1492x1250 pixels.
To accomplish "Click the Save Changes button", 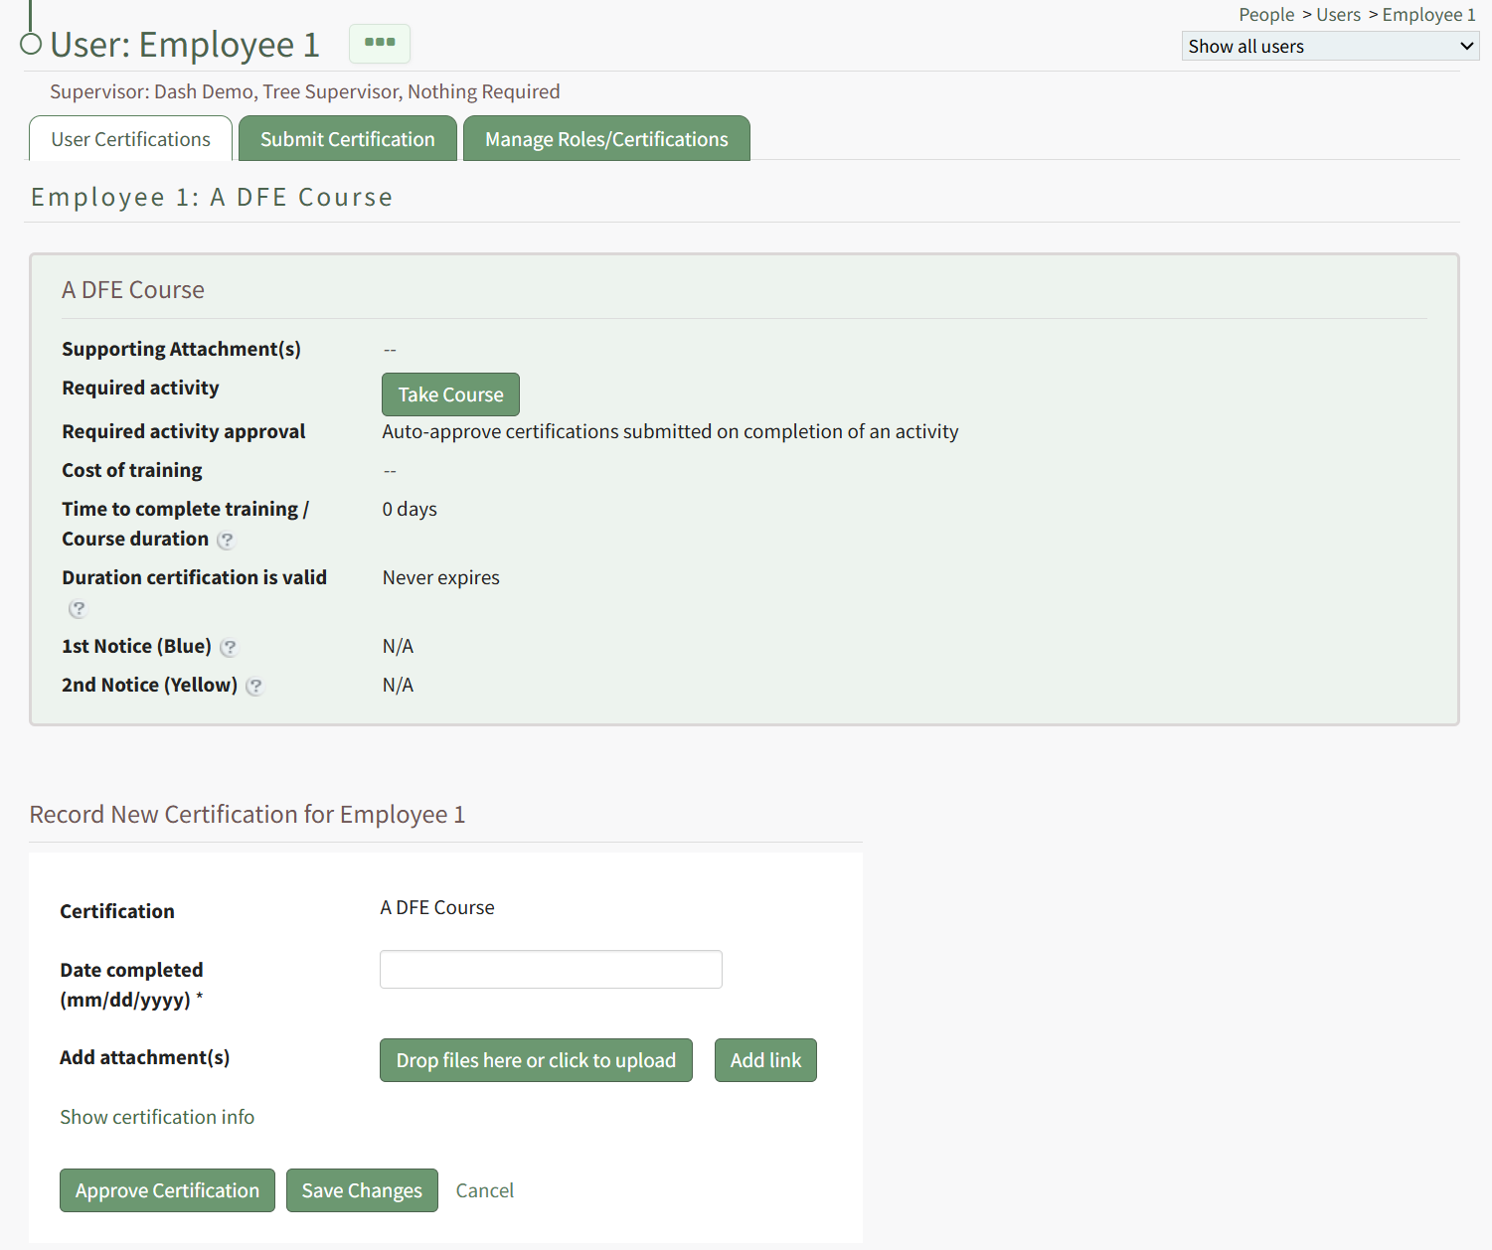I will (362, 1190).
